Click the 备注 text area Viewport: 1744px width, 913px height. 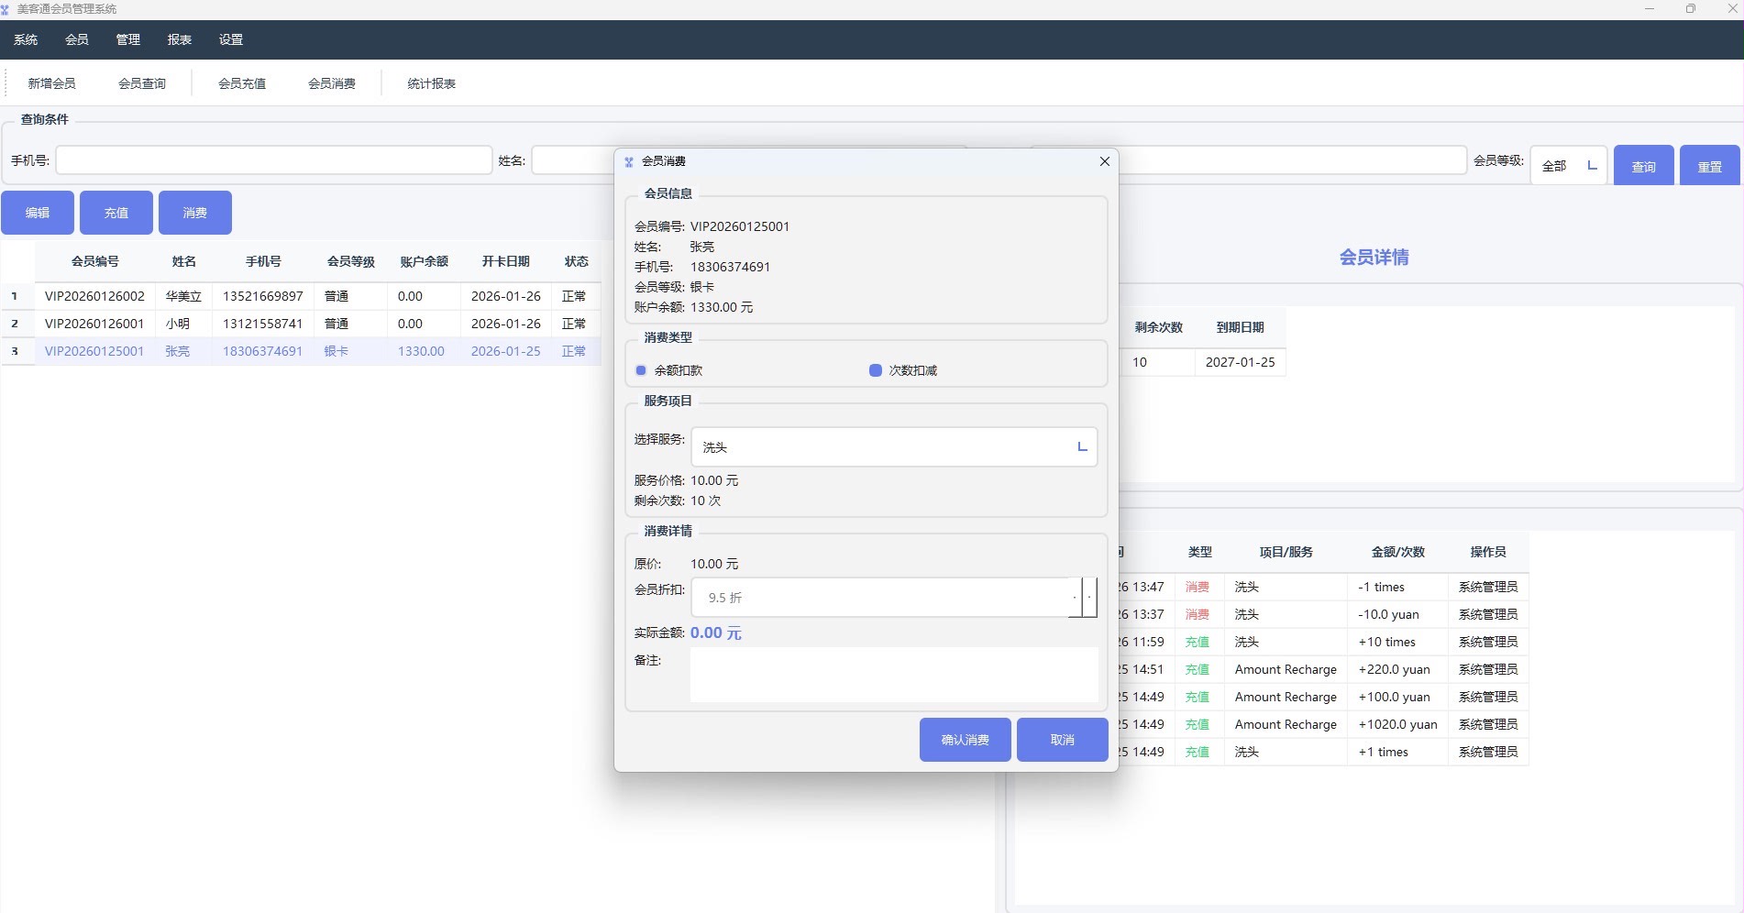point(893,675)
